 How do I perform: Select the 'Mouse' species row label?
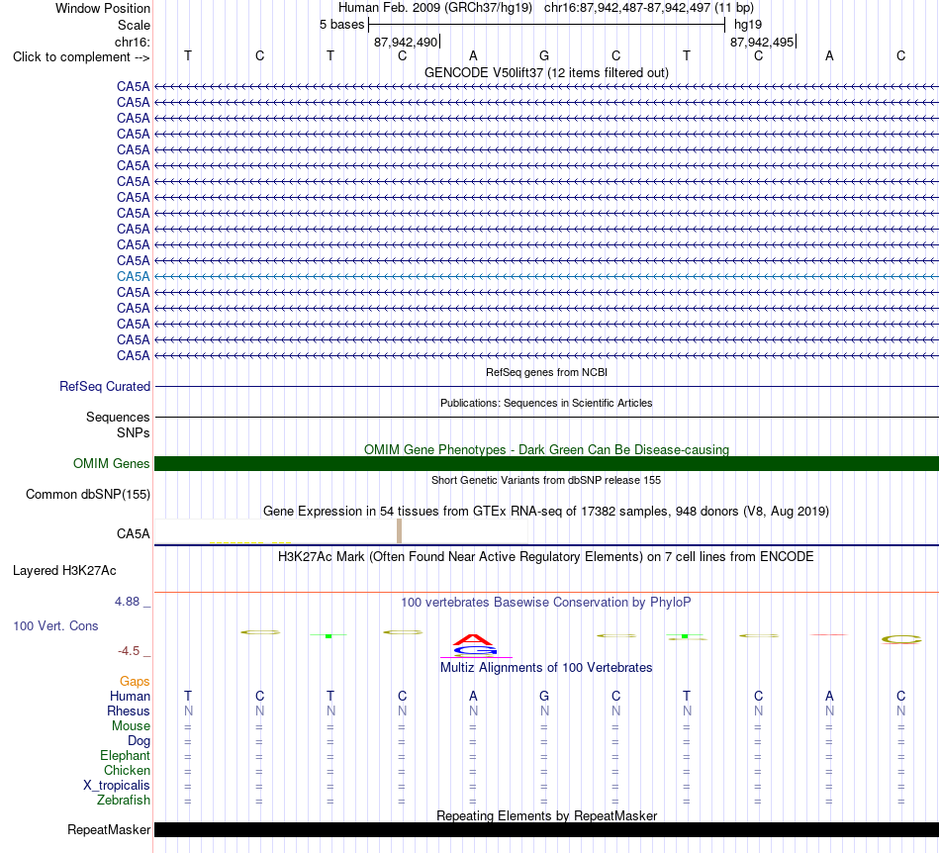(131, 726)
